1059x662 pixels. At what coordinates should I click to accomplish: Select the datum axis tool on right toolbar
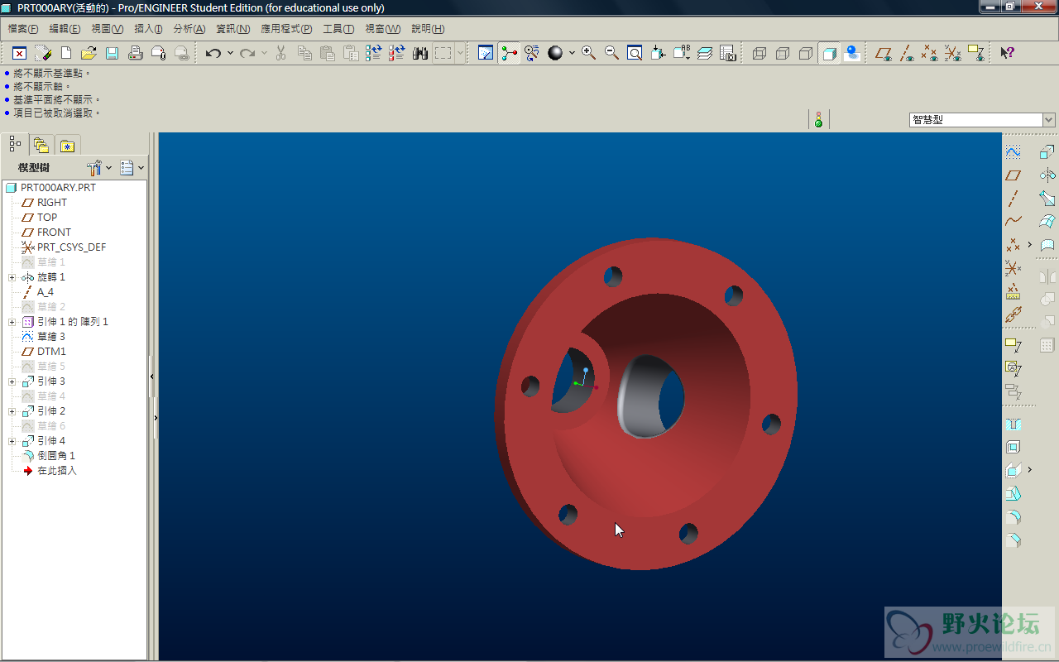click(1013, 199)
